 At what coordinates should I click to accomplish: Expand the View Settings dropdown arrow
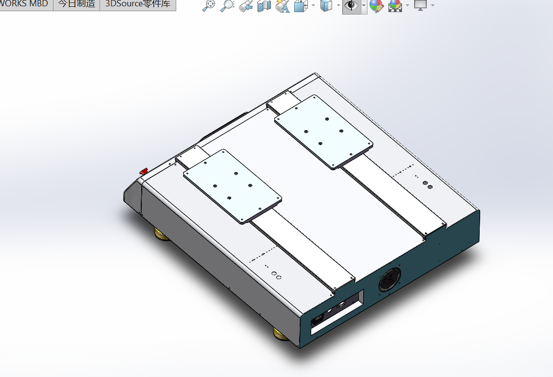coord(433,5)
